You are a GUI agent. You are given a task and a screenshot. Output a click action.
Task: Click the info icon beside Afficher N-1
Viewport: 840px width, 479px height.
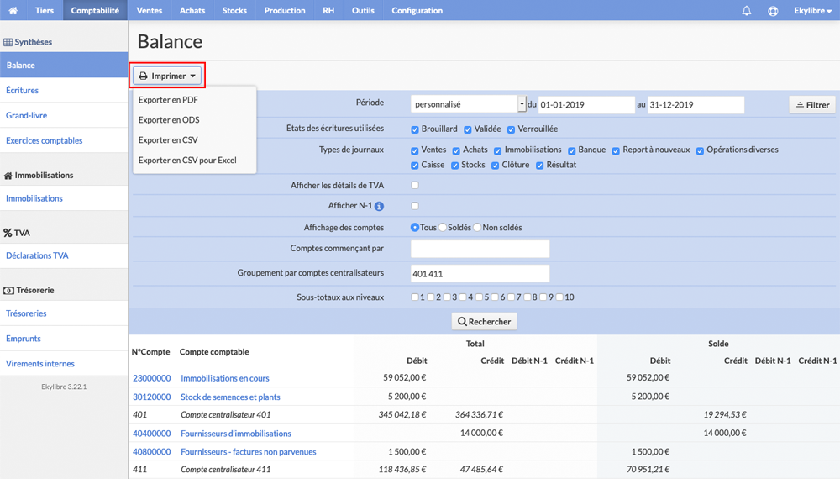[380, 206]
